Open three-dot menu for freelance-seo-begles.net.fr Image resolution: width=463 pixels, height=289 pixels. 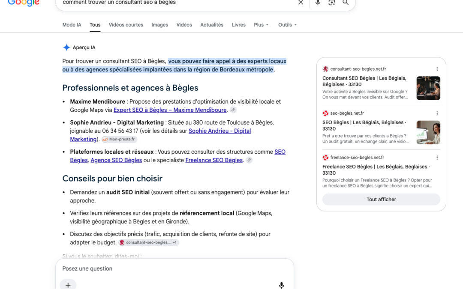(437, 158)
